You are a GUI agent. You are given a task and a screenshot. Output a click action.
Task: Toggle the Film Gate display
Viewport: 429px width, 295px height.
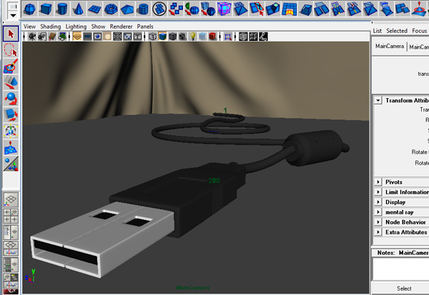(x=87, y=37)
